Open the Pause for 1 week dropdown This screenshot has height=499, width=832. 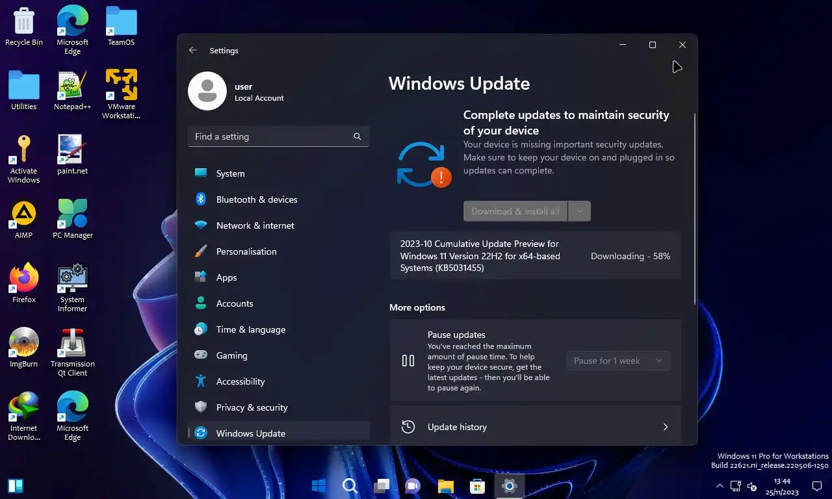pyautogui.click(x=618, y=361)
